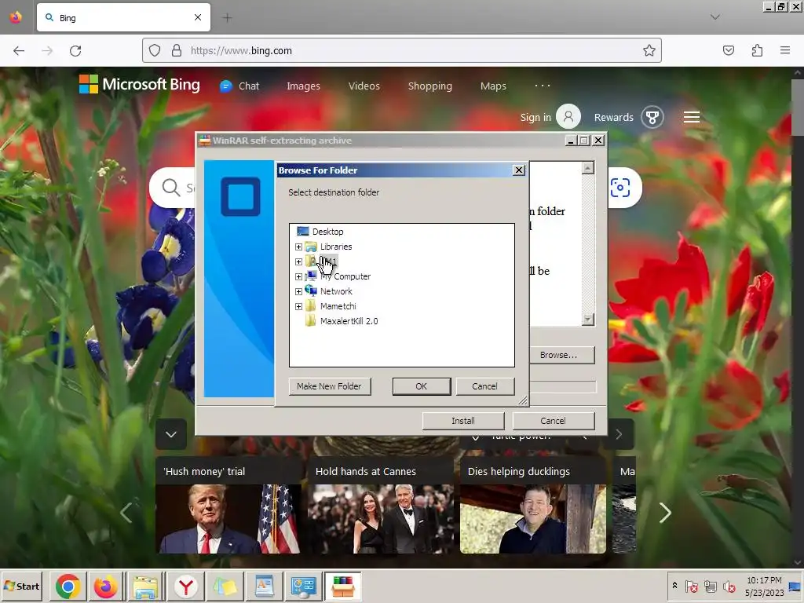Close the Browse For Folder dialog
Image resolution: width=804 pixels, height=603 pixels.
tap(519, 170)
